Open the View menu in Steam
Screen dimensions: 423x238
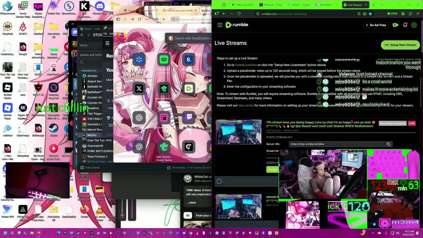point(97,29)
